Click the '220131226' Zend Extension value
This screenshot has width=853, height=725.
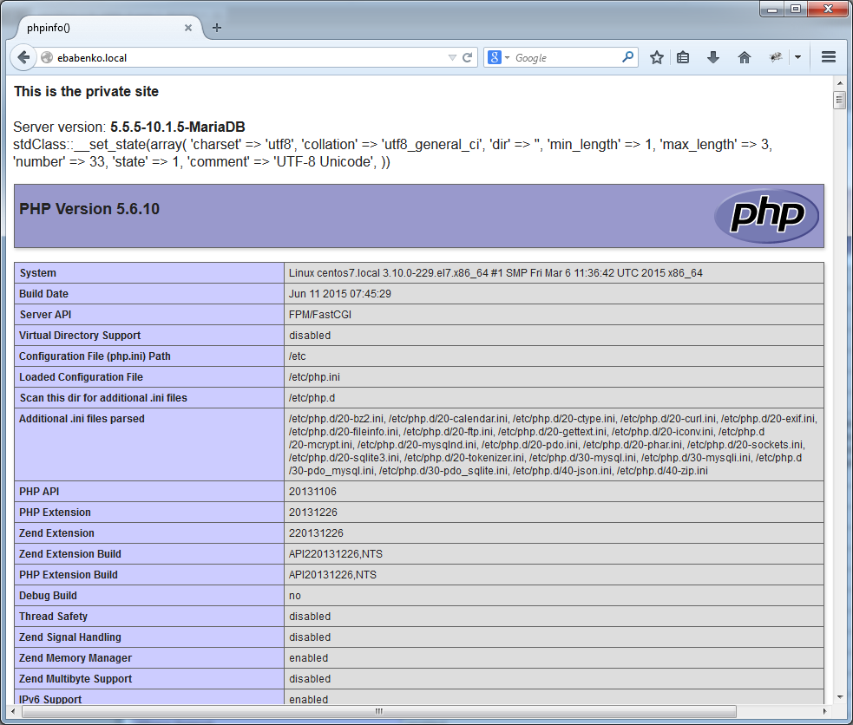(x=316, y=533)
